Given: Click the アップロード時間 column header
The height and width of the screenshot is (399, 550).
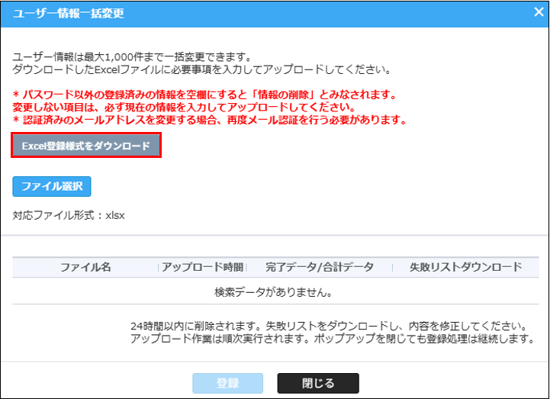Looking at the screenshot, I should click(x=203, y=267).
